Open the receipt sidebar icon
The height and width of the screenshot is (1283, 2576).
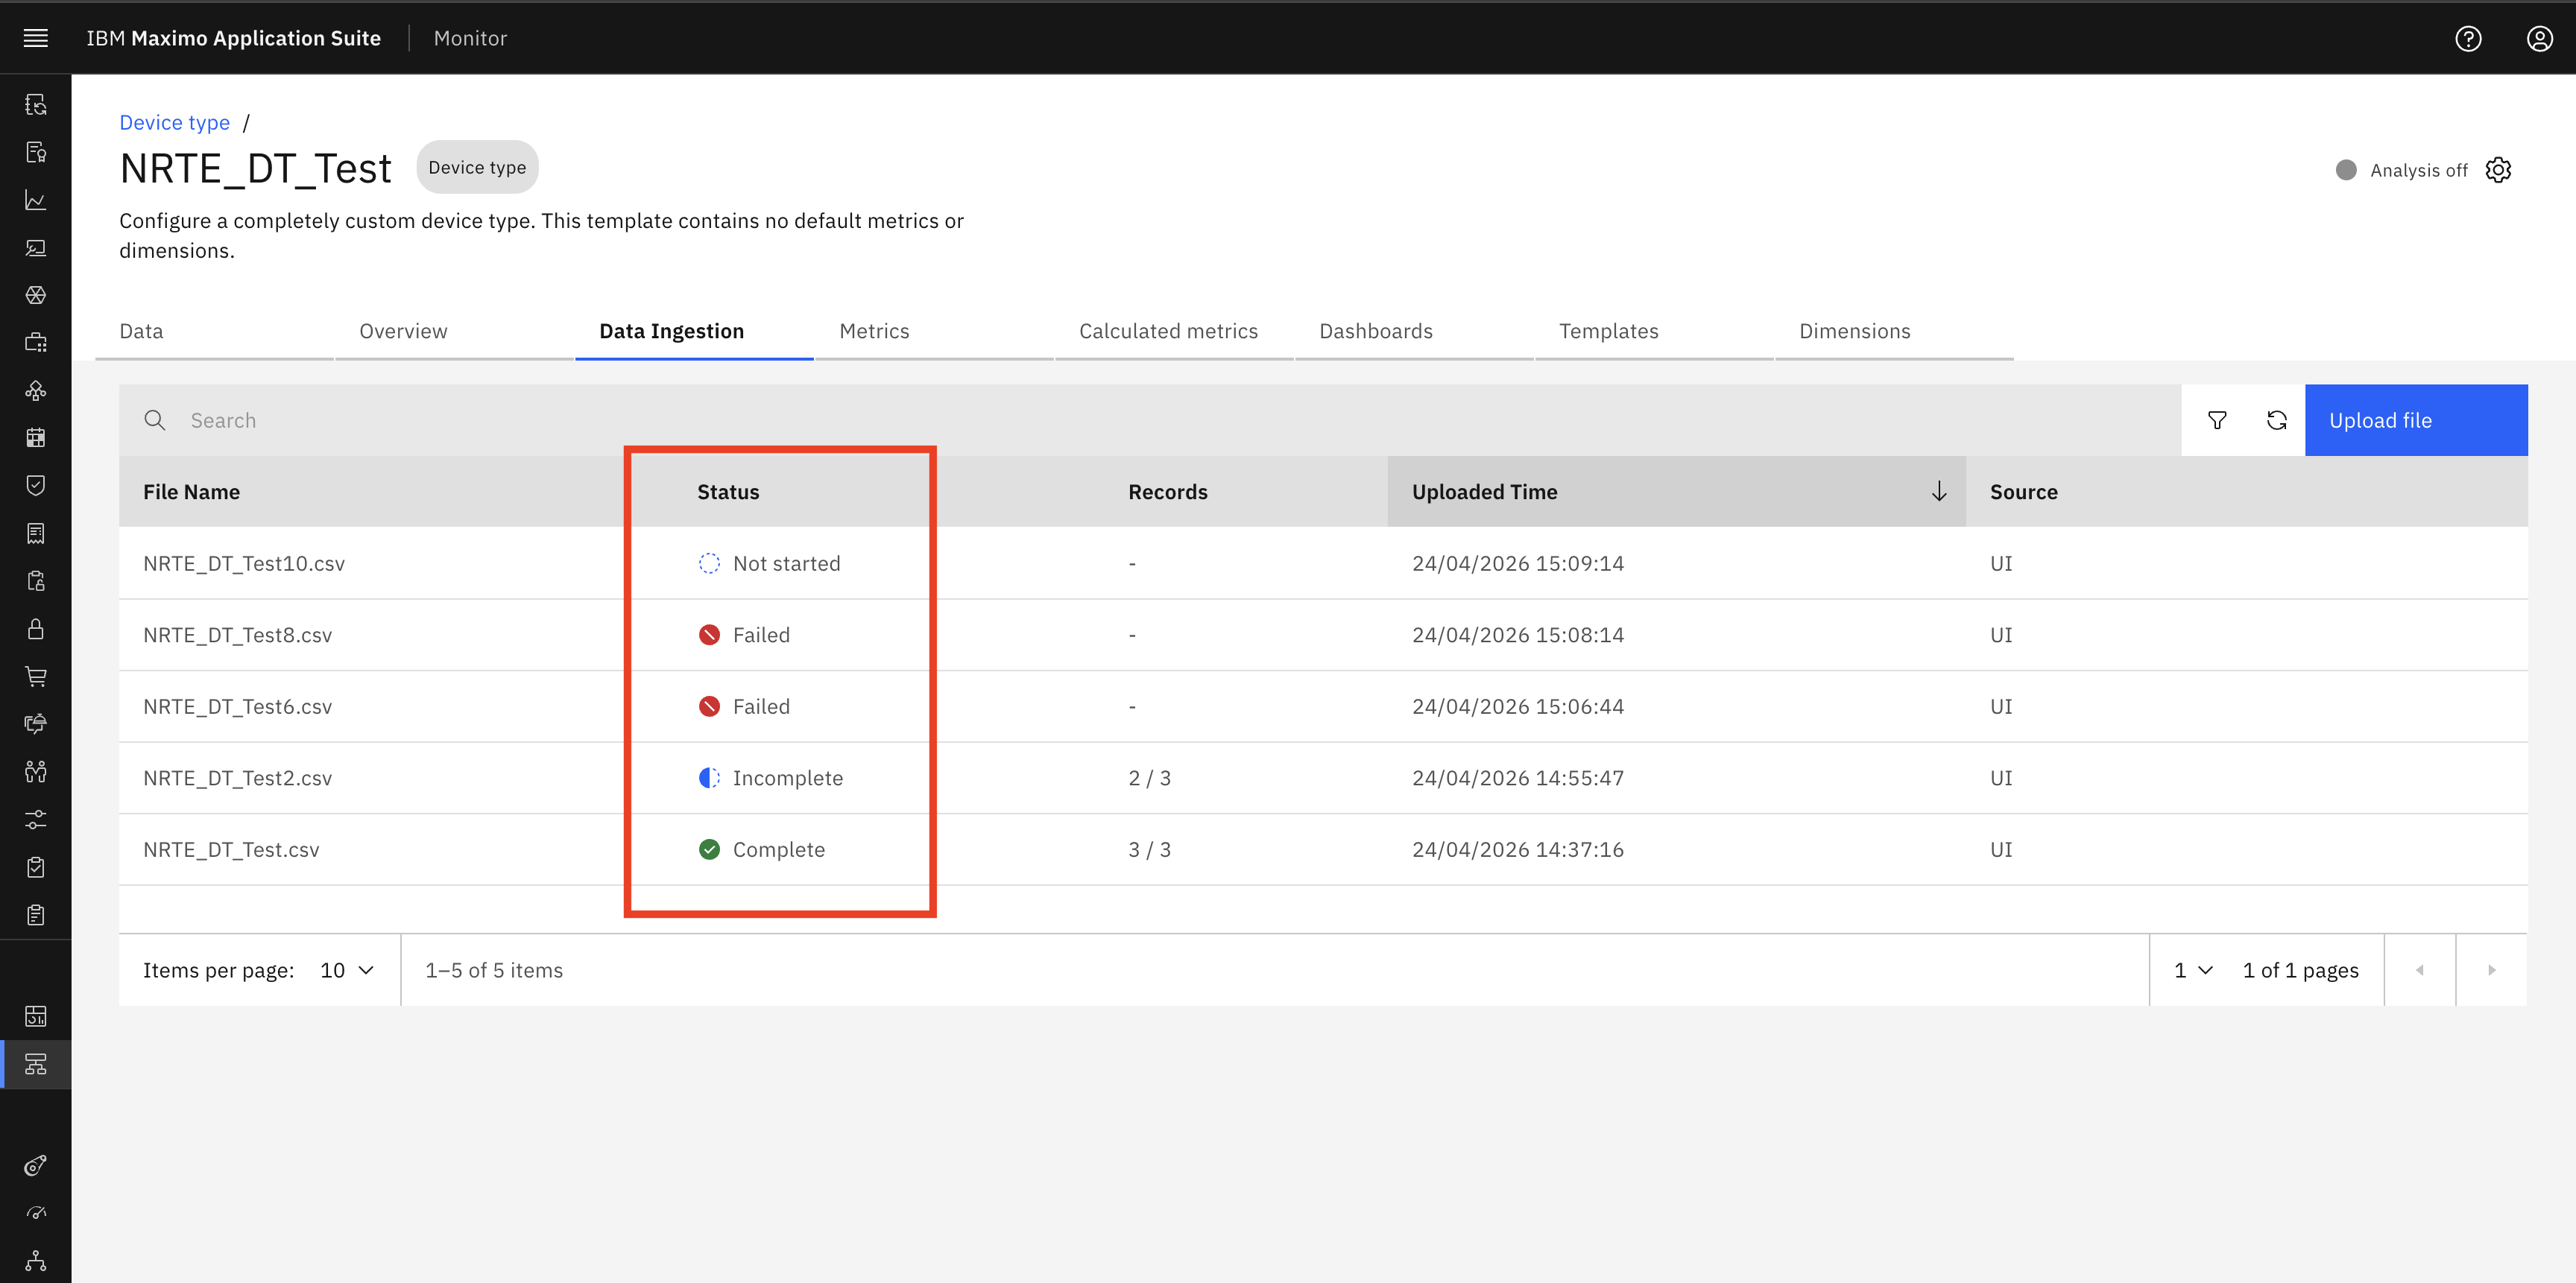[36, 533]
